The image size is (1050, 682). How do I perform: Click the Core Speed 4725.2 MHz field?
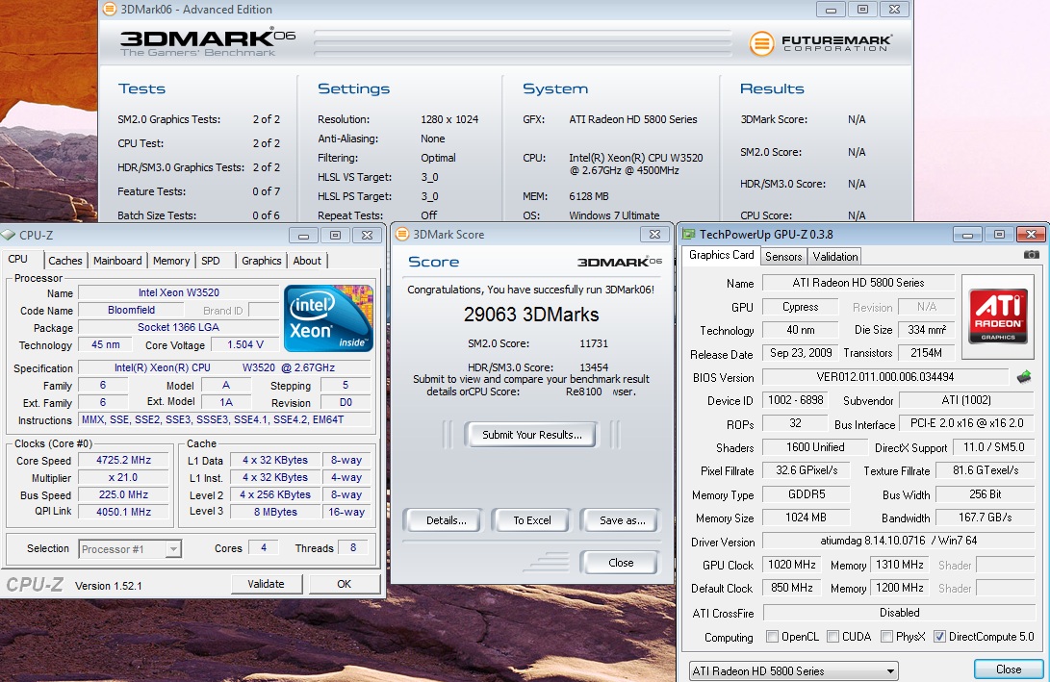[123, 460]
